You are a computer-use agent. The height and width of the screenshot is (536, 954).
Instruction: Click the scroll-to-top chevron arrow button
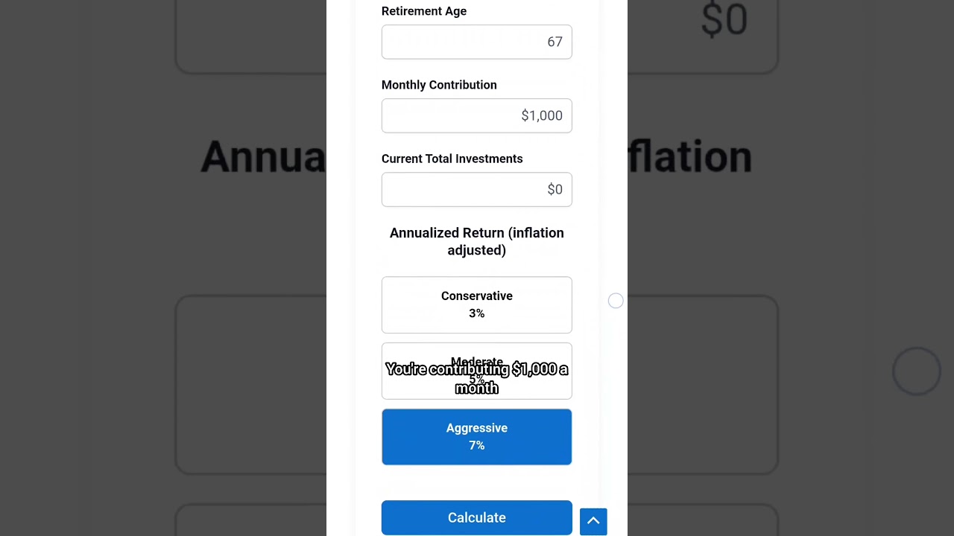tap(593, 521)
